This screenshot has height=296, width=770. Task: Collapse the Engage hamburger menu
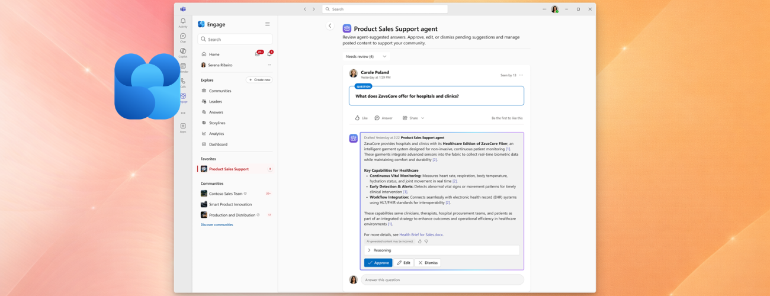click(x=267, y=24)
